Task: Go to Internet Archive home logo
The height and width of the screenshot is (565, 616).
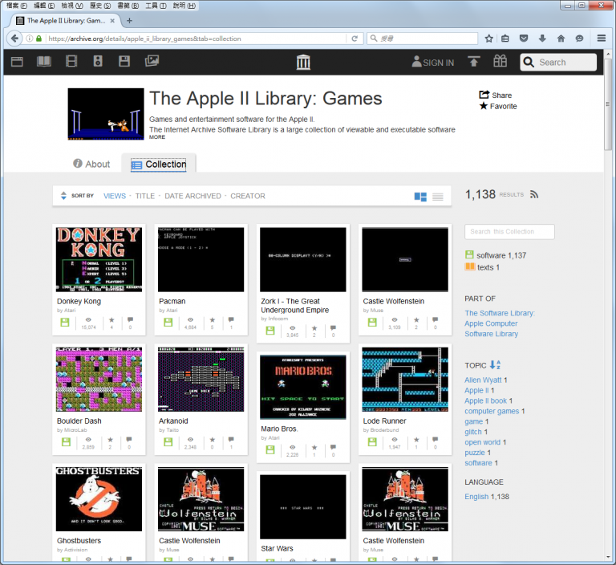Action: 303,62
